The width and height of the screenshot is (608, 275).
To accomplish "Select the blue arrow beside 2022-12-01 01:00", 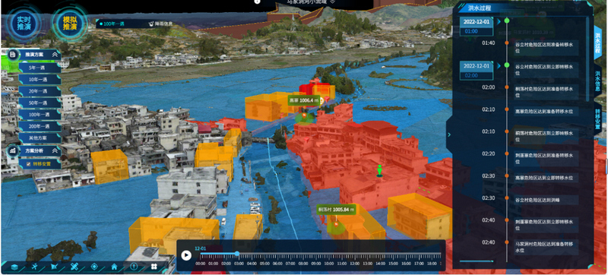I will pos(499,21).
